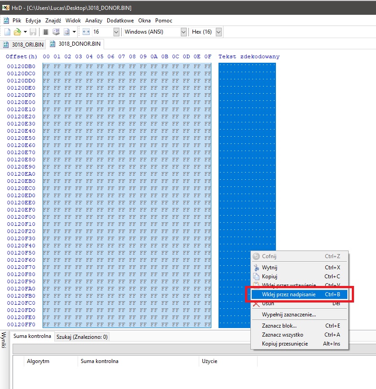Select the 3018_DONOR.BIN file tab

75,44
